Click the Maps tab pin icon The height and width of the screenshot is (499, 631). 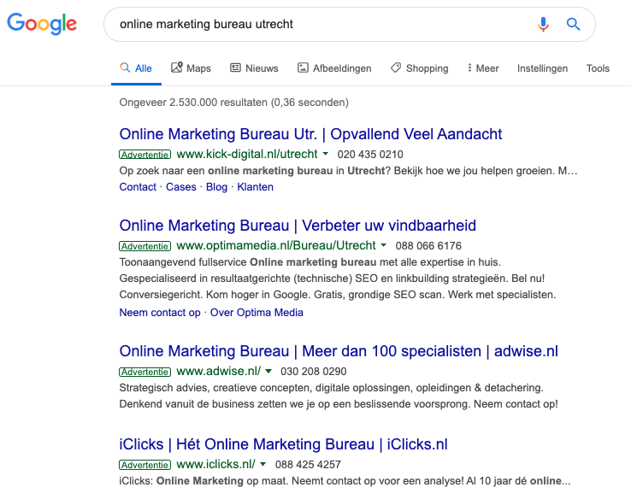pos(177,68)
